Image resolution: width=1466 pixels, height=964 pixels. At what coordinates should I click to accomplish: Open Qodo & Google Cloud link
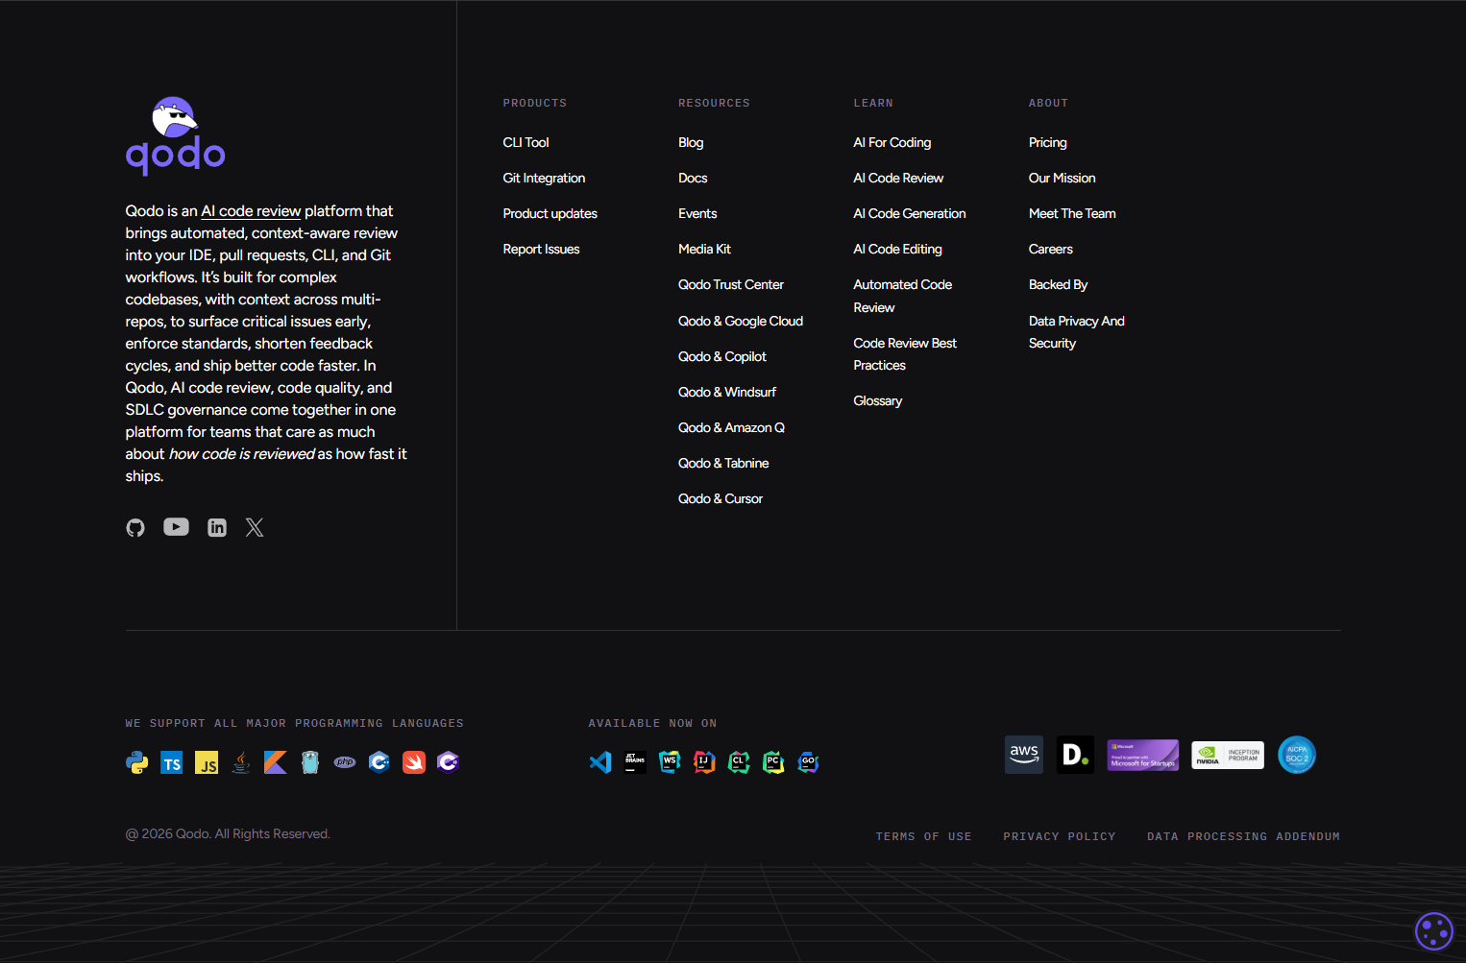click(741, 321)
